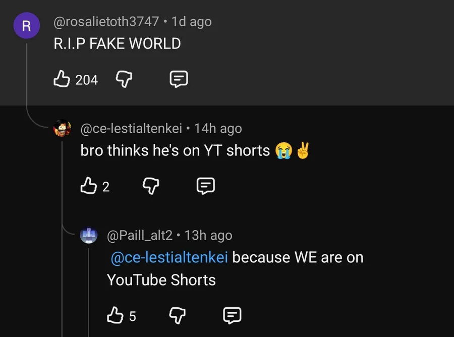Open rosalietoth3747's purple R avatar
The image size is (454, 337).
[x=26, y=26]
